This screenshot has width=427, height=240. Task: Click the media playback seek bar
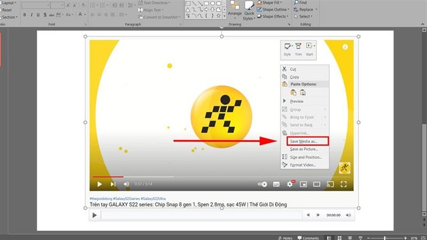pos(201,215)
